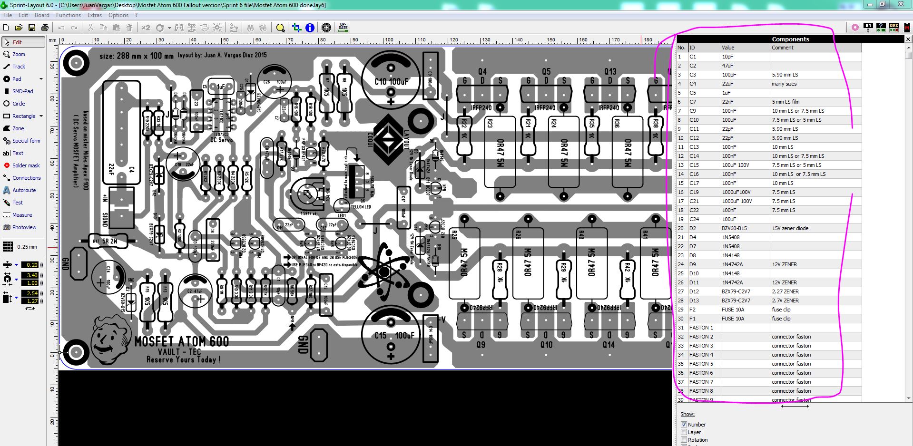Open the File menu
The width and height of the screenshot is (913, 446).
click(x=8, y=15)
